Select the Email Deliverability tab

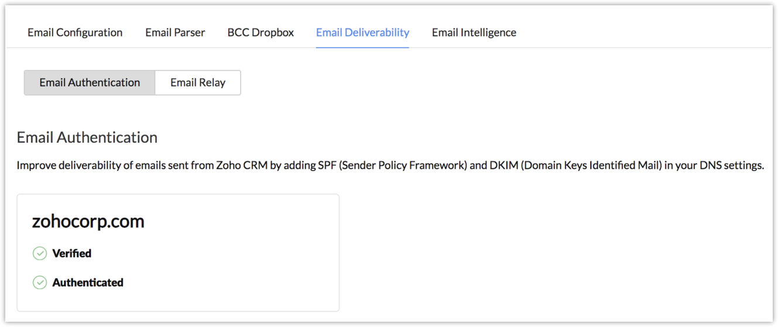coord(362,33)
